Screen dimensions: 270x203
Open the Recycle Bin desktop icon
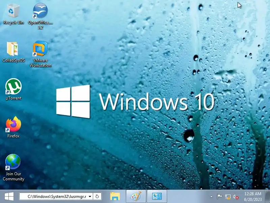[x=13, y=14]
